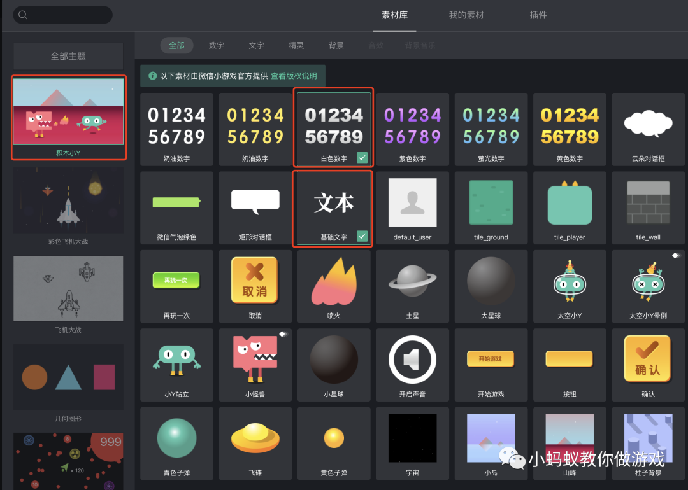
Task: Filter assets by 背景
Action: [x=336, y=45]
